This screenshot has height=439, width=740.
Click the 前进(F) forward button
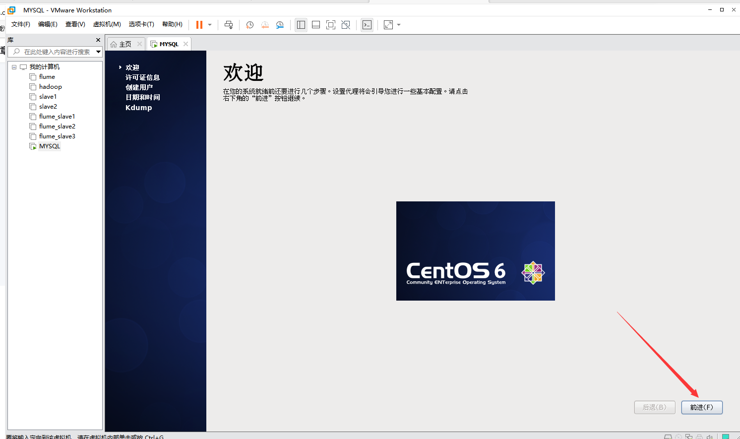point(702,407)
